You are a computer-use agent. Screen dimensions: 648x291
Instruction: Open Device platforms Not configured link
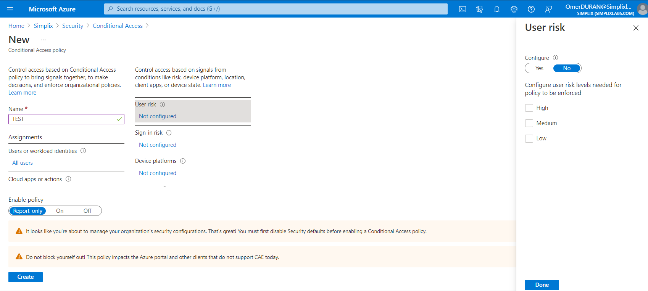point(158,173)
